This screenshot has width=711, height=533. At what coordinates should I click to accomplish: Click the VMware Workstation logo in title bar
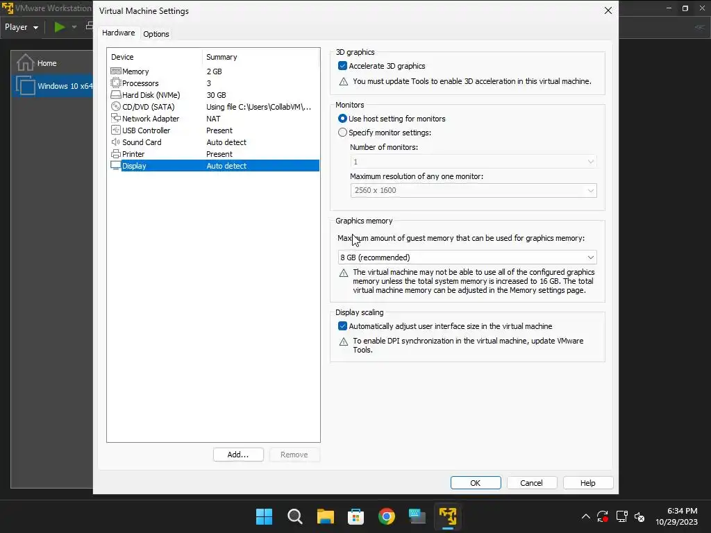point(8,8)
